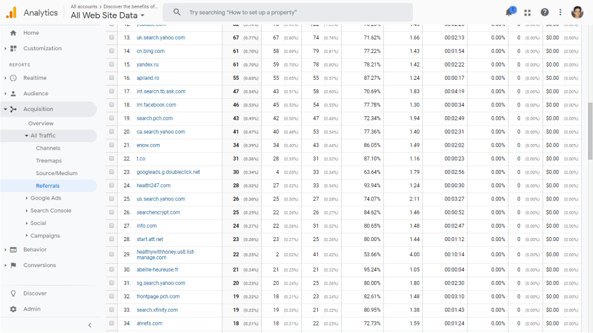This screenshot has width=593, height=333.
Task: Tick the checkbox for t.co row
Action: tap(112, 158)
